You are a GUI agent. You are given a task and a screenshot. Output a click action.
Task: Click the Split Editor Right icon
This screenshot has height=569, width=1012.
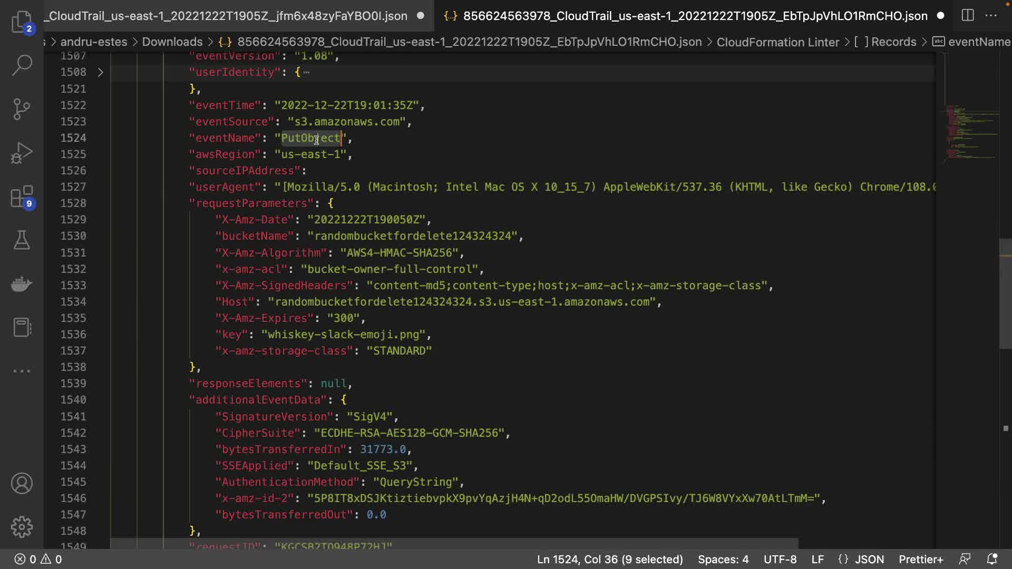coord(968,15)
